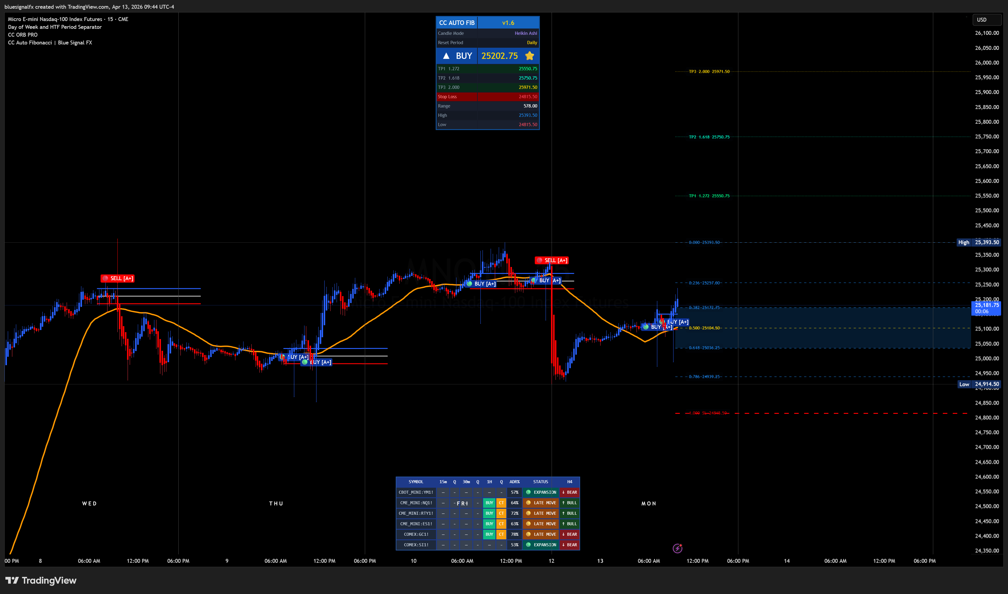
Task: Click the BEAR H4 cell in YM1! row
Action: (569, 492)
